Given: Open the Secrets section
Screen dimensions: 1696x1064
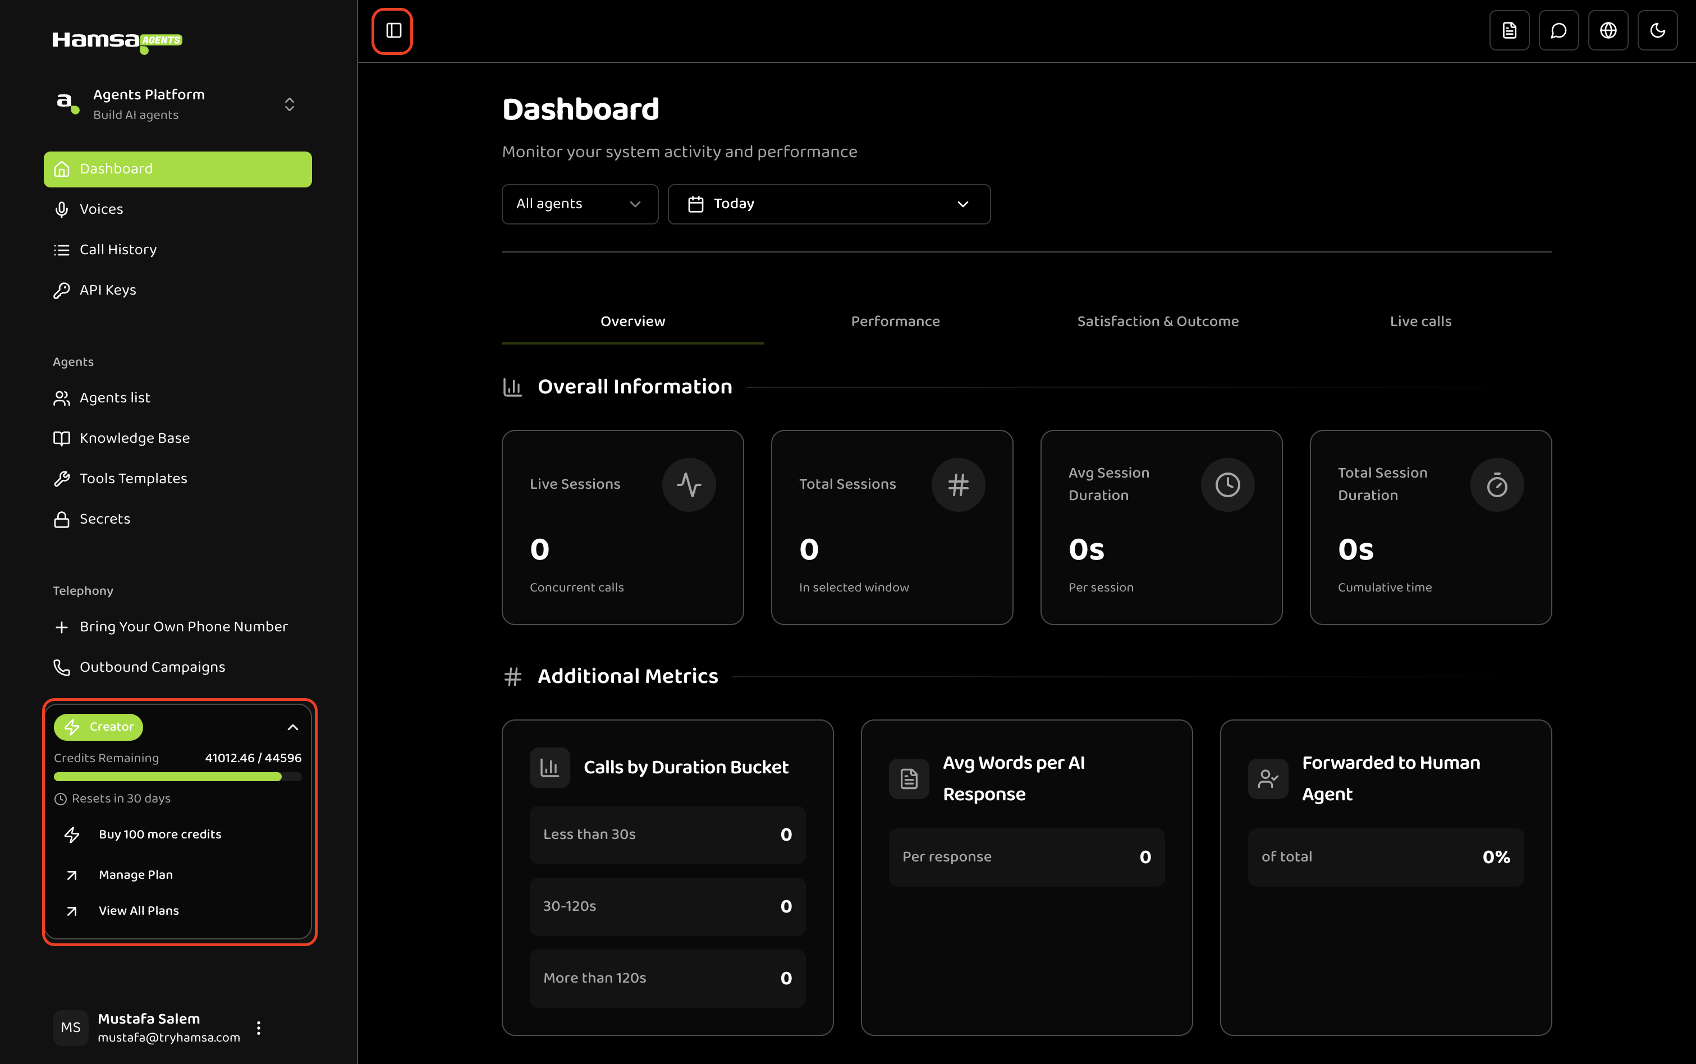Looking at the screenshot, I should pos(103,519).
